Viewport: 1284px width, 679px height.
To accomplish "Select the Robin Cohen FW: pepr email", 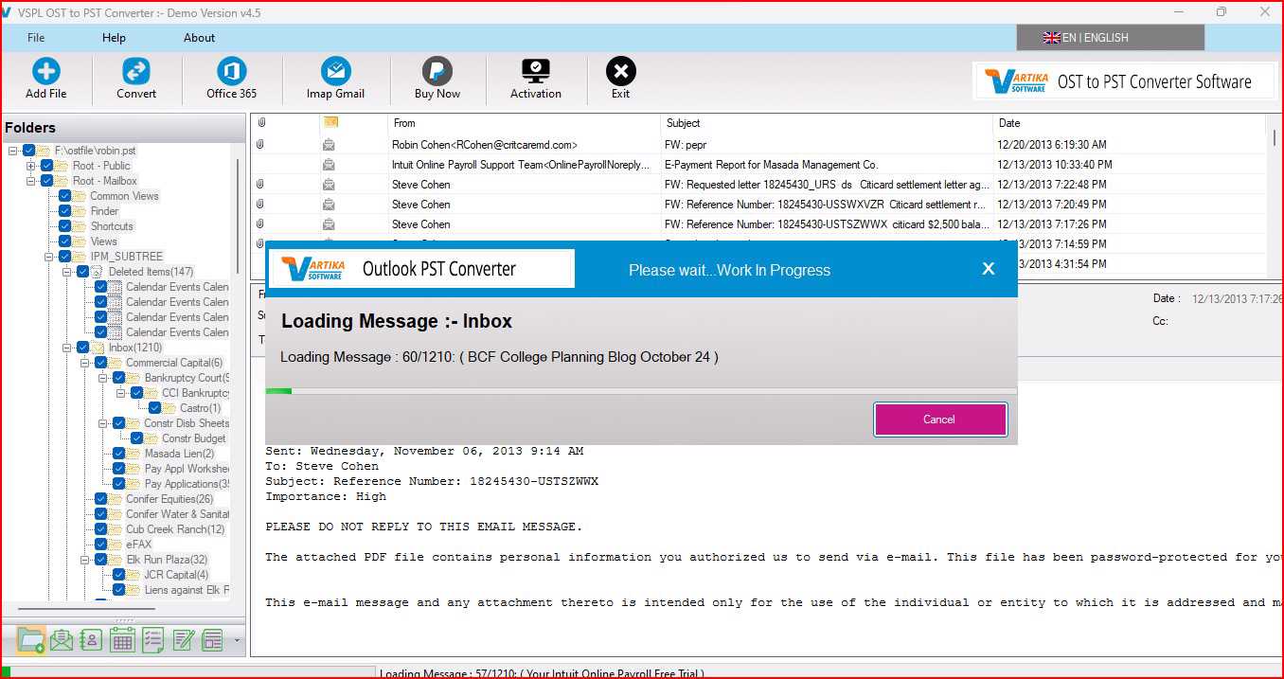I will [x=758, y=145].
